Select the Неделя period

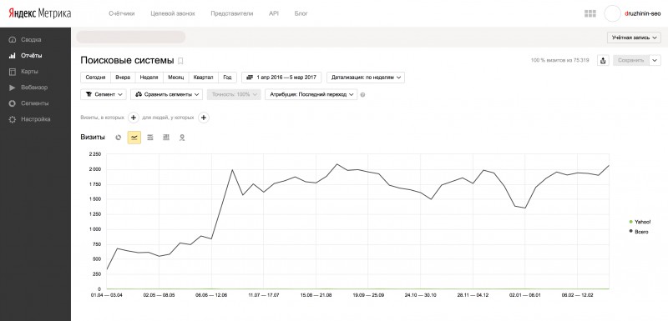149,78
